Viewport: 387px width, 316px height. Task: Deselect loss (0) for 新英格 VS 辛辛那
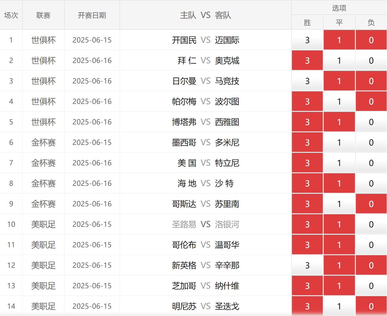[371, 265]
